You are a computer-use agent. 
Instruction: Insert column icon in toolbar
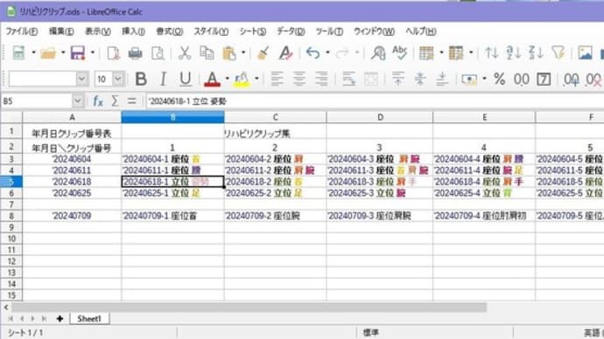[456, 53]
